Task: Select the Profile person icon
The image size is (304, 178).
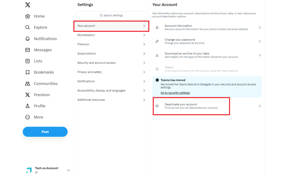Action: click(x=28, y=106)
